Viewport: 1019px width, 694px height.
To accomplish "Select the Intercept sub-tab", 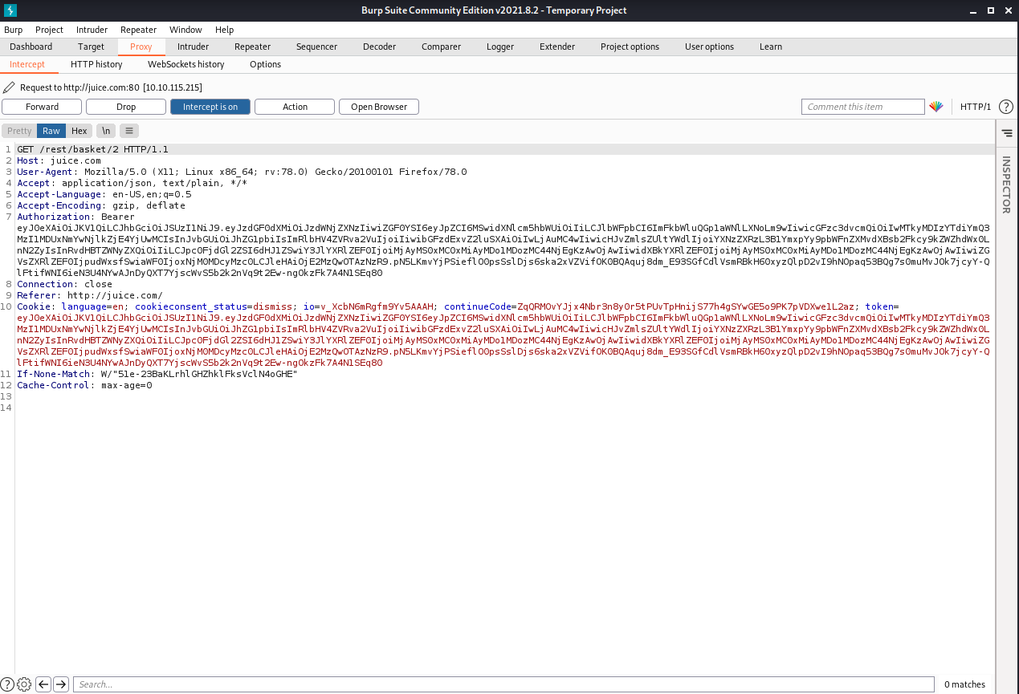I will [x=27, y=64].
